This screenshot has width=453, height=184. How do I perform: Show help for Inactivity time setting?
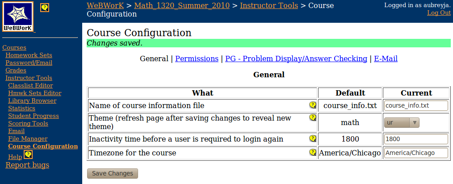click(313, 138)
